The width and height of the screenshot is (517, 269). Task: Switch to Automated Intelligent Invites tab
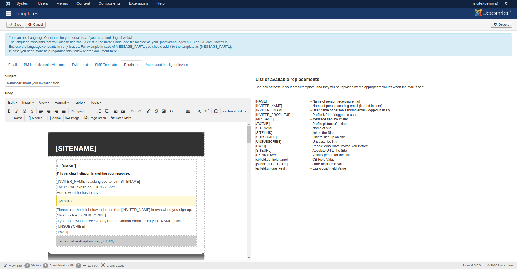[x=167, y=65]
